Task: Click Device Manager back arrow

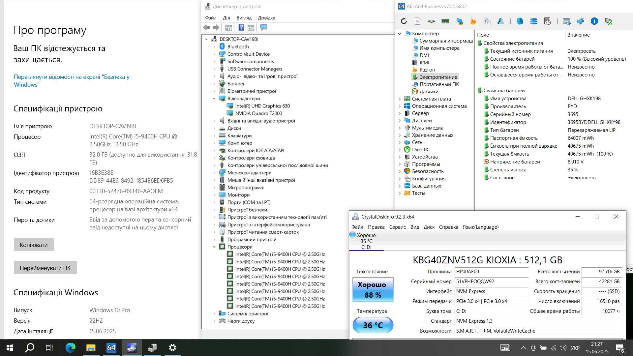Action: click(x=206, y=28)
